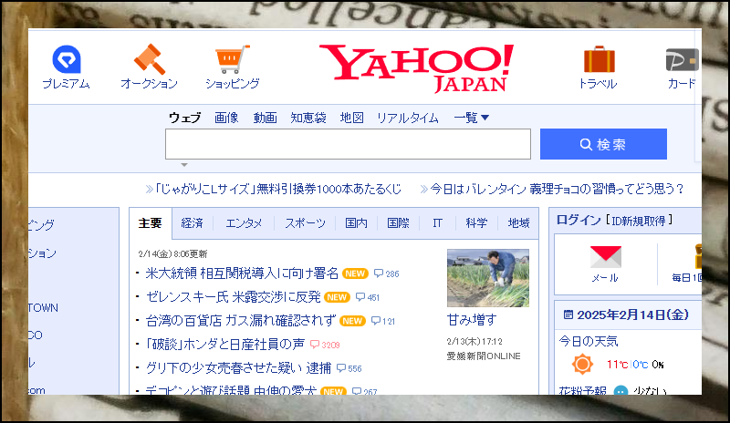
Task: Click the sun weather icon
Action: point(582,364)
